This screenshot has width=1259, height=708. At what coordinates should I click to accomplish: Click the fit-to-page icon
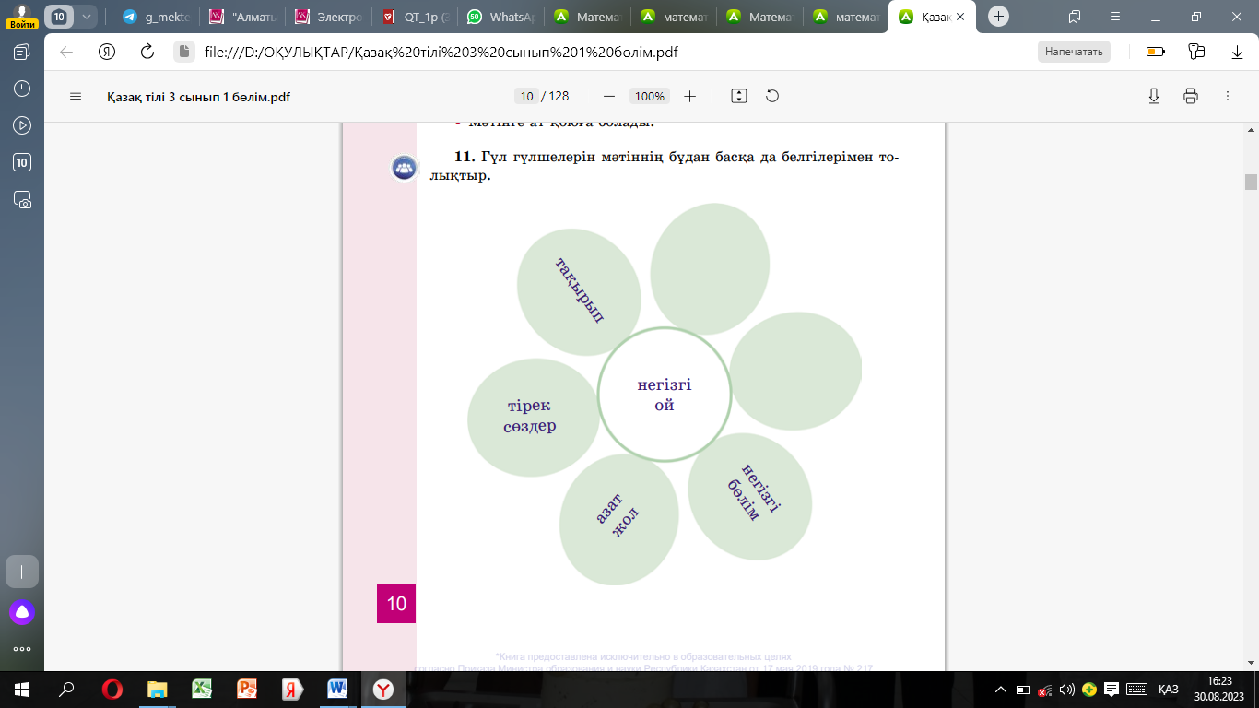(x=738, y=96)
